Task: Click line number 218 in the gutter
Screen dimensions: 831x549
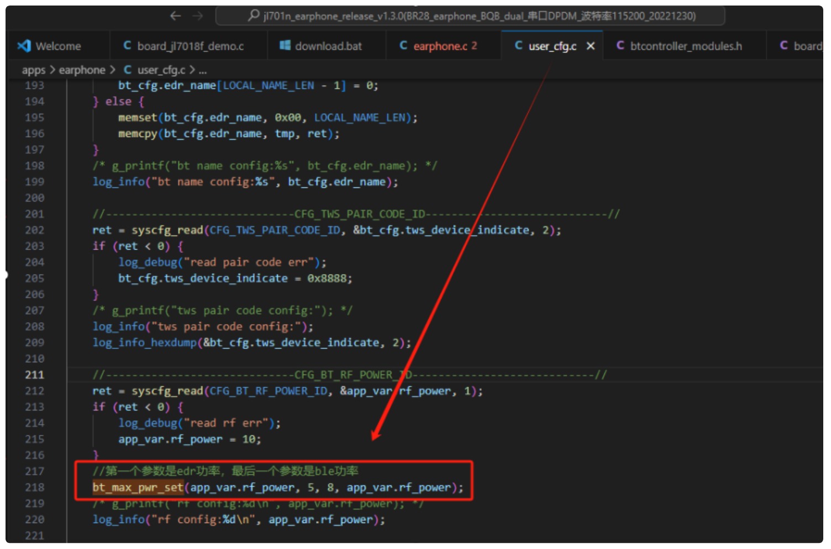Action: (34, 487)
